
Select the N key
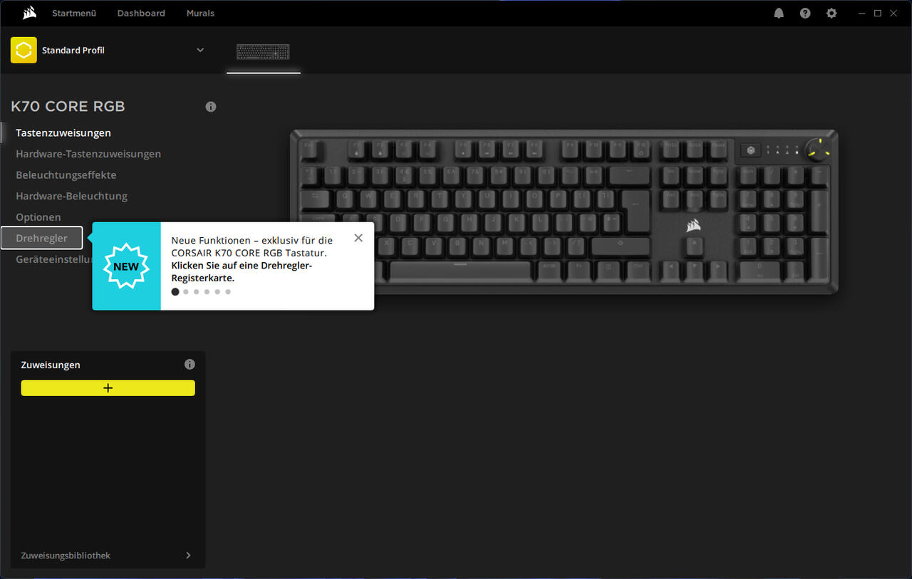[481, 247]
